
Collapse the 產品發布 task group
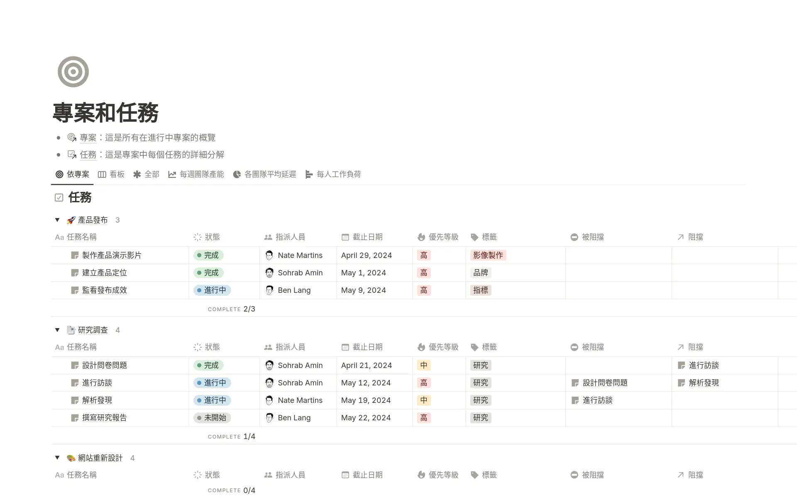(57, 220)
